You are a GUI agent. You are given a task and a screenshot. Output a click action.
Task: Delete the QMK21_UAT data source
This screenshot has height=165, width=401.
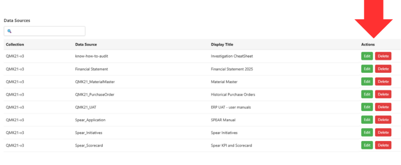click(383, 107)
